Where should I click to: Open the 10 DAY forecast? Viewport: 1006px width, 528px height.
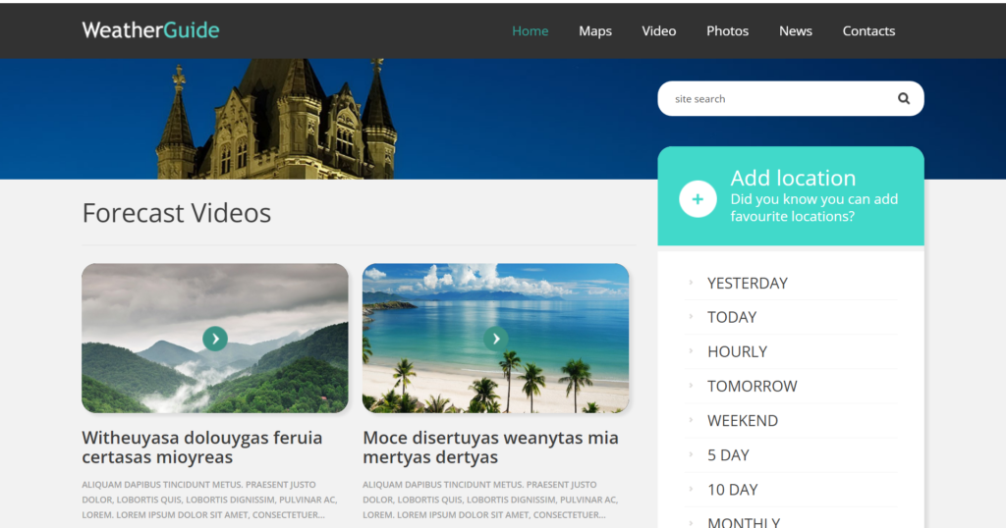733,490
